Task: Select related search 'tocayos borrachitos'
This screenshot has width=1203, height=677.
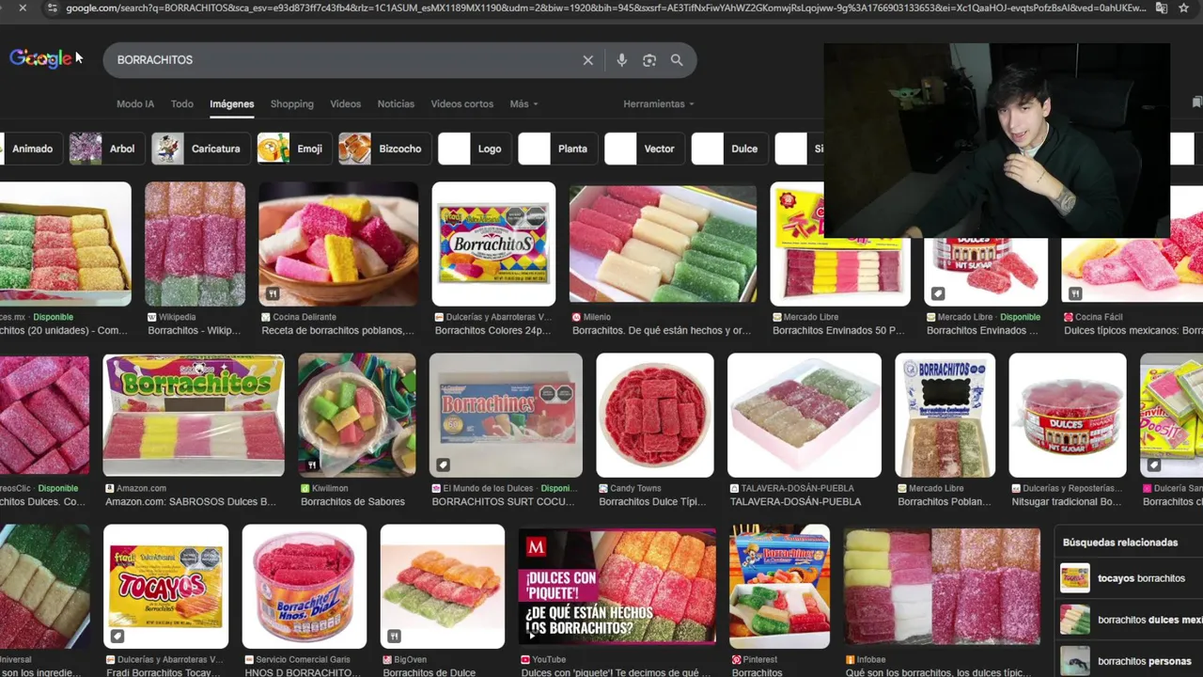Action: click(1128, 578)
